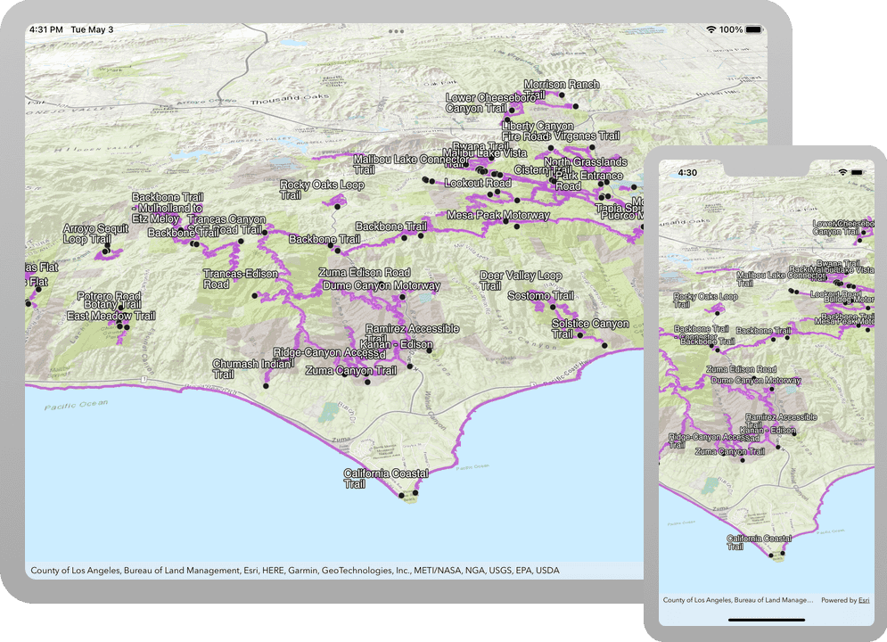
Task: Tap the Thousand Oaks city label on iPad
Action: coord(290,101)
